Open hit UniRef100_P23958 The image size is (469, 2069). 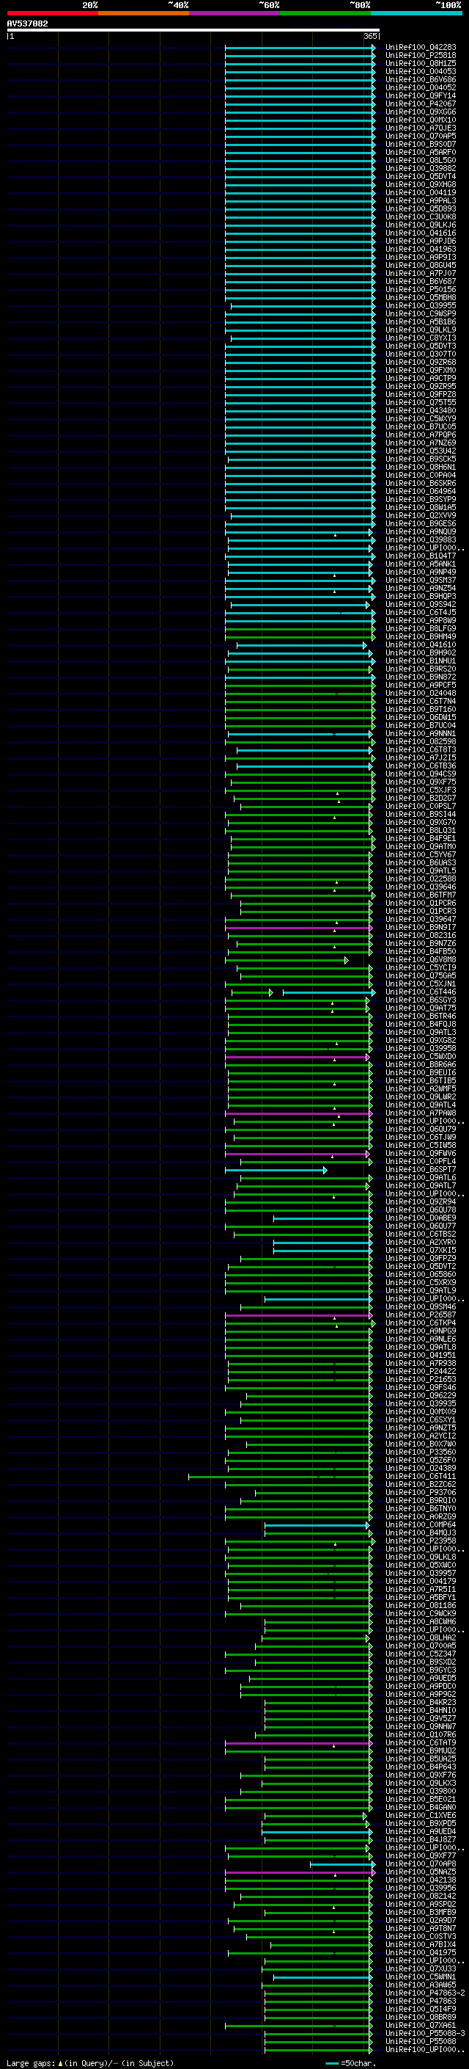[x=421, y=1541]
